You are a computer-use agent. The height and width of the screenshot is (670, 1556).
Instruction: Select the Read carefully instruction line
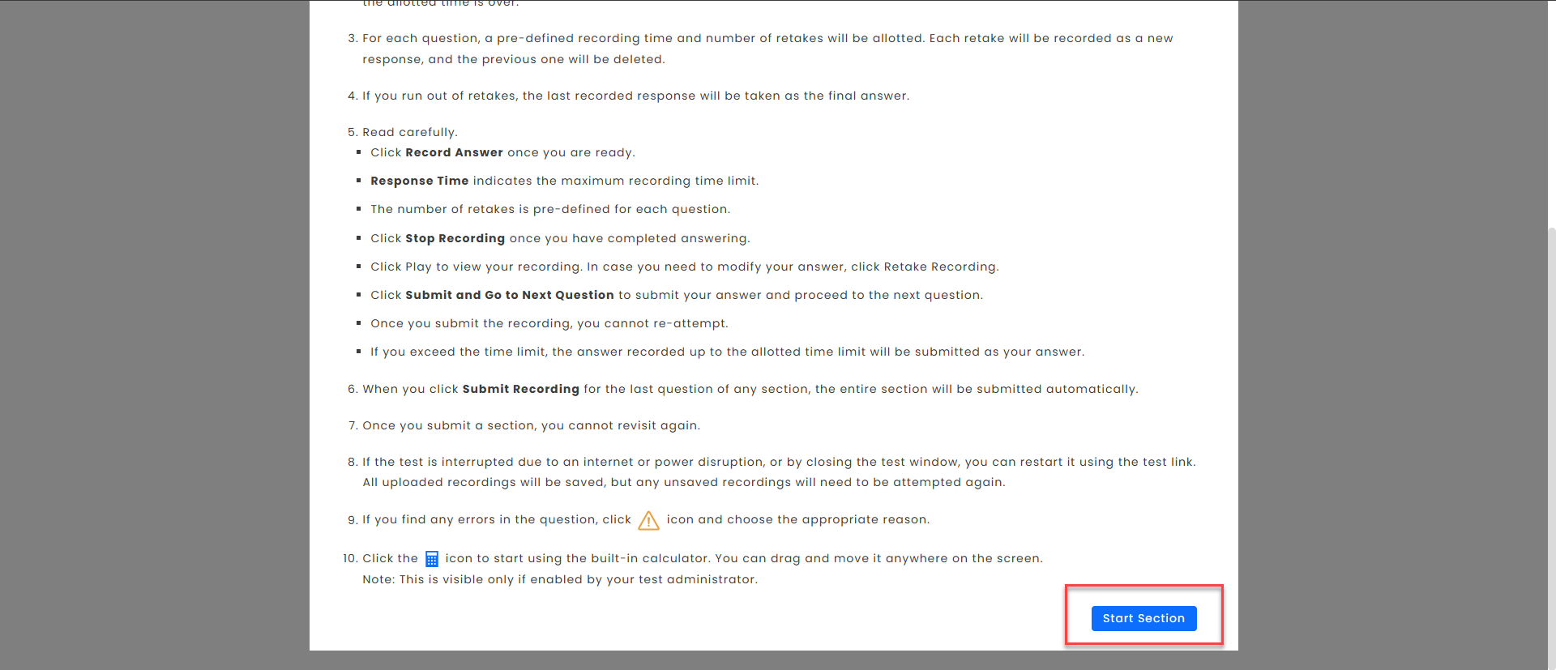point(409,132)
